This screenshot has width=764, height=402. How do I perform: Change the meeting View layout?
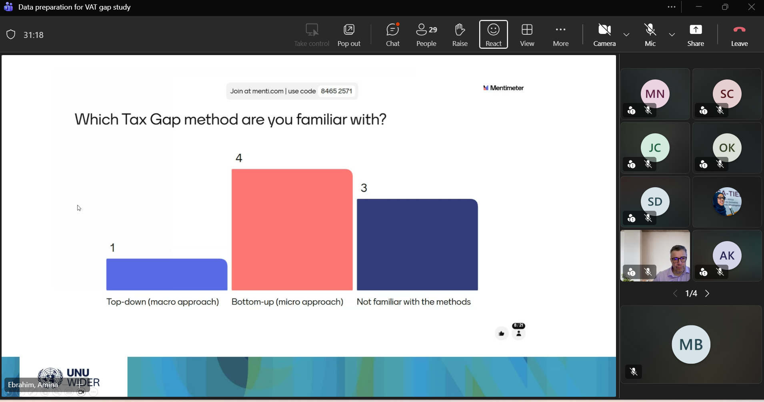tap(527, 35)
